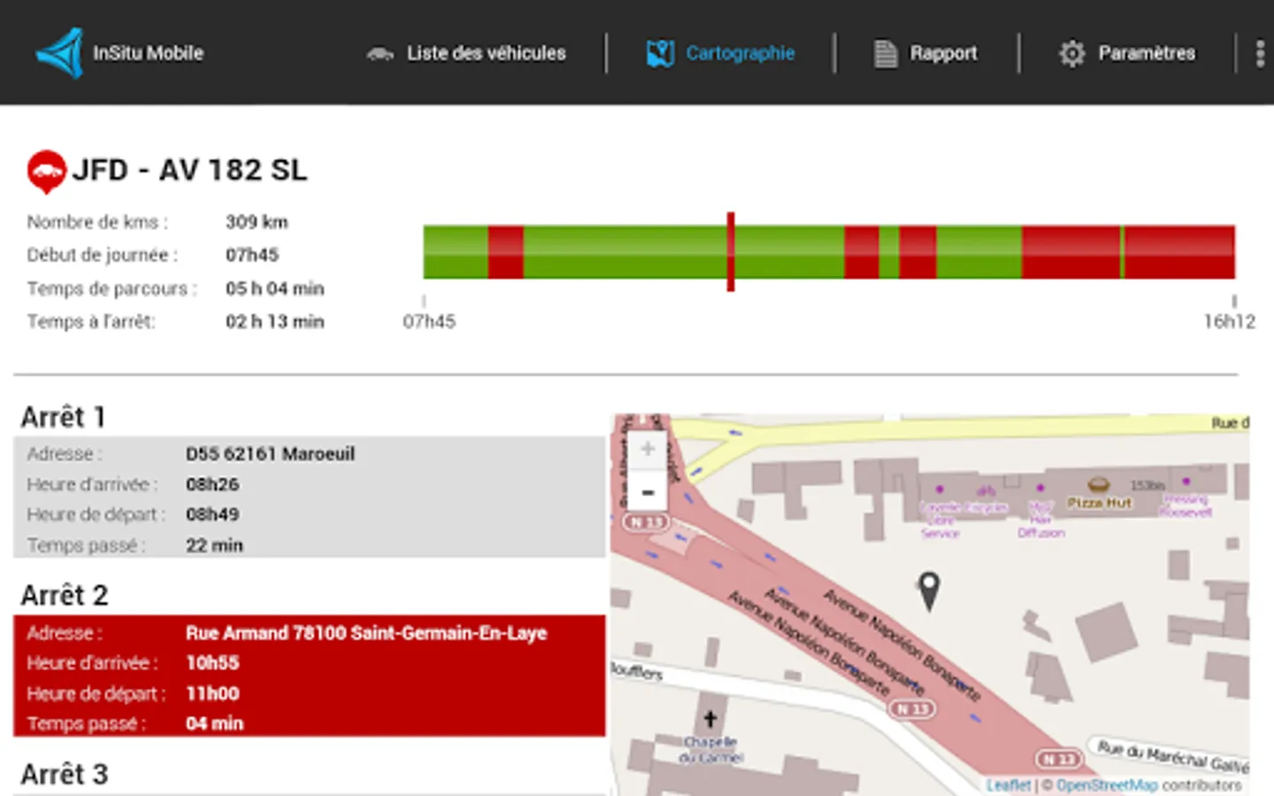Open the Rapport tab

pyautogui.click(x=926, y=54)
